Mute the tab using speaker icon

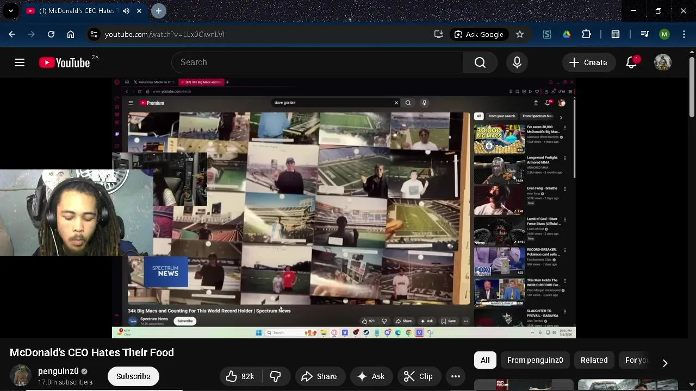click(x=126, y=11)
